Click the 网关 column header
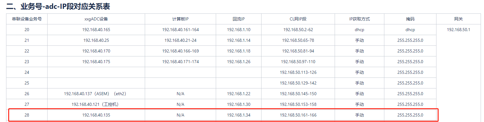 coord(458,19)
